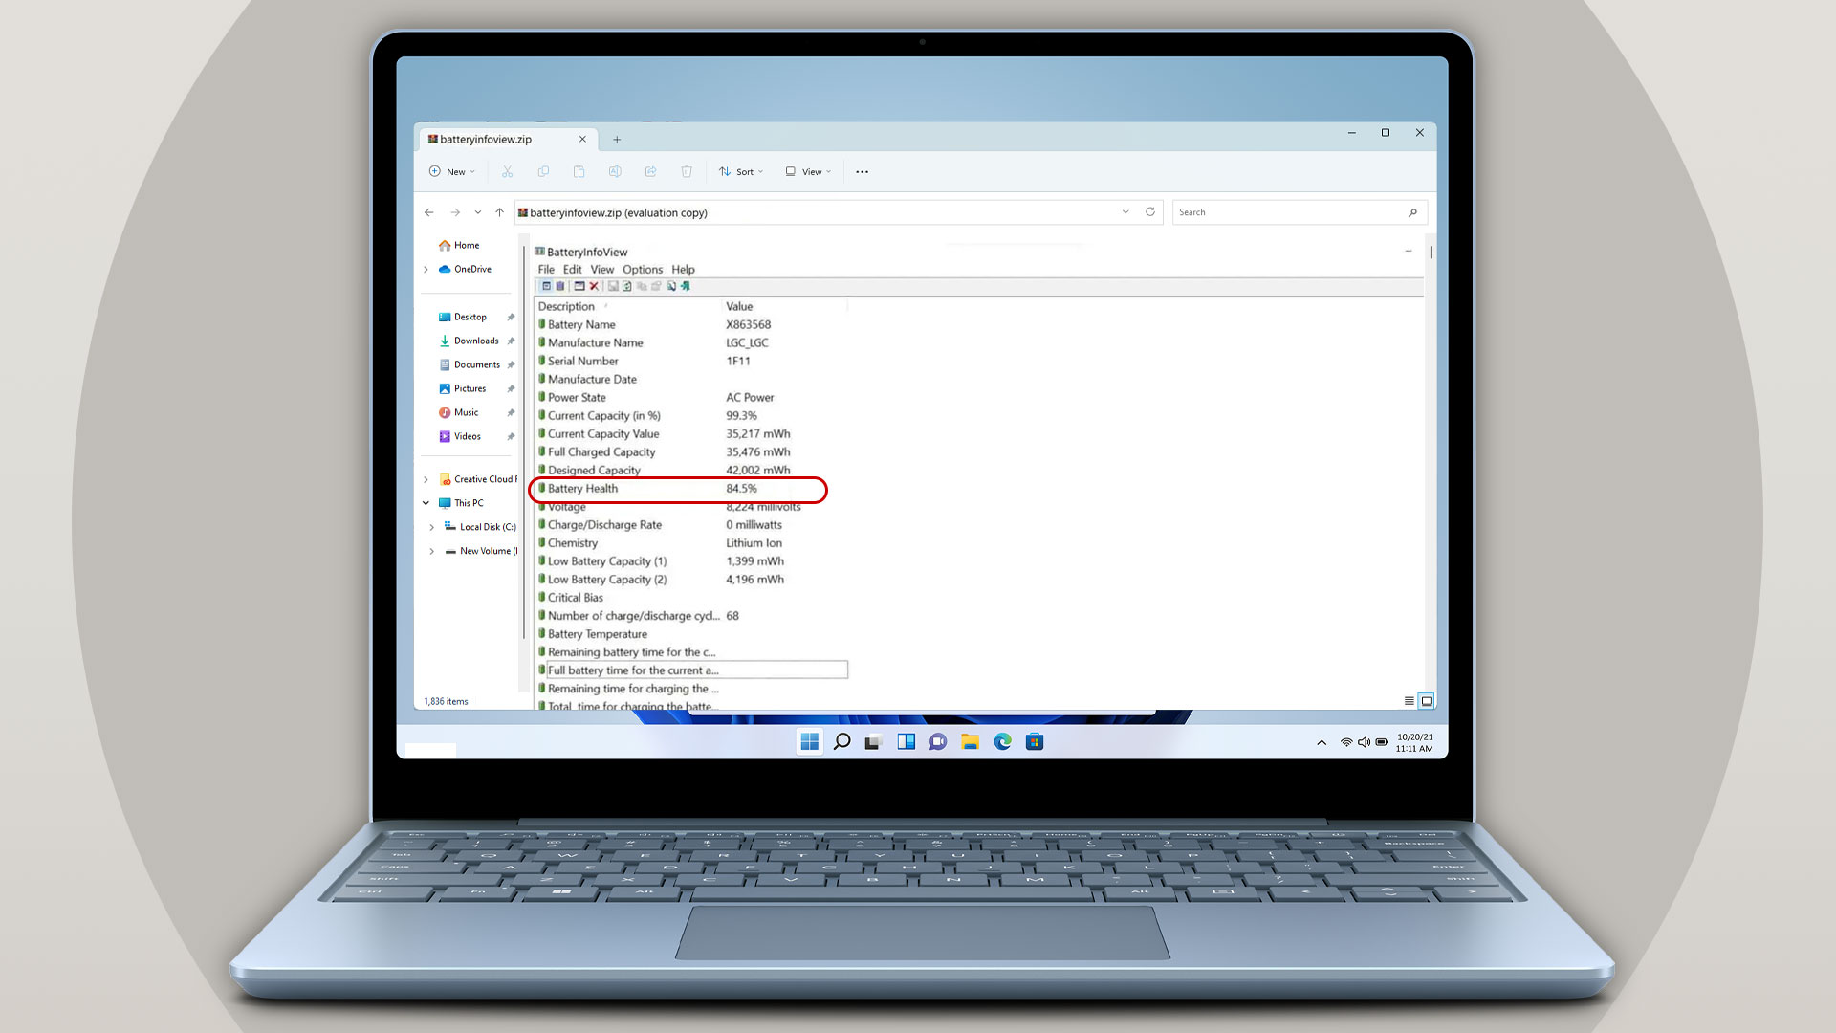This screenshot has height=1033, width=1836.
Task: Click the Details view icon bottom-right
Action: (x=1409, y=701)
